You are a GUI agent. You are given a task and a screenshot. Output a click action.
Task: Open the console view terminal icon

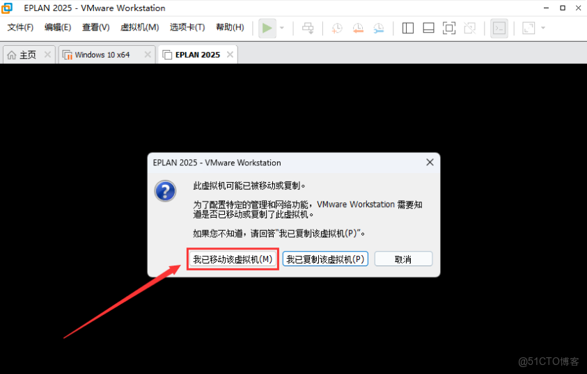[499, 28]
